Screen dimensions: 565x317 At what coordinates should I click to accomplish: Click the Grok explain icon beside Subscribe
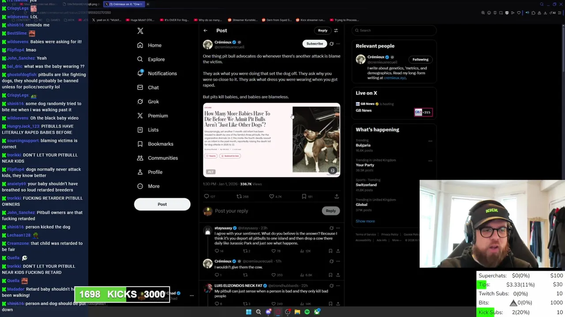(x=331, y=44)
